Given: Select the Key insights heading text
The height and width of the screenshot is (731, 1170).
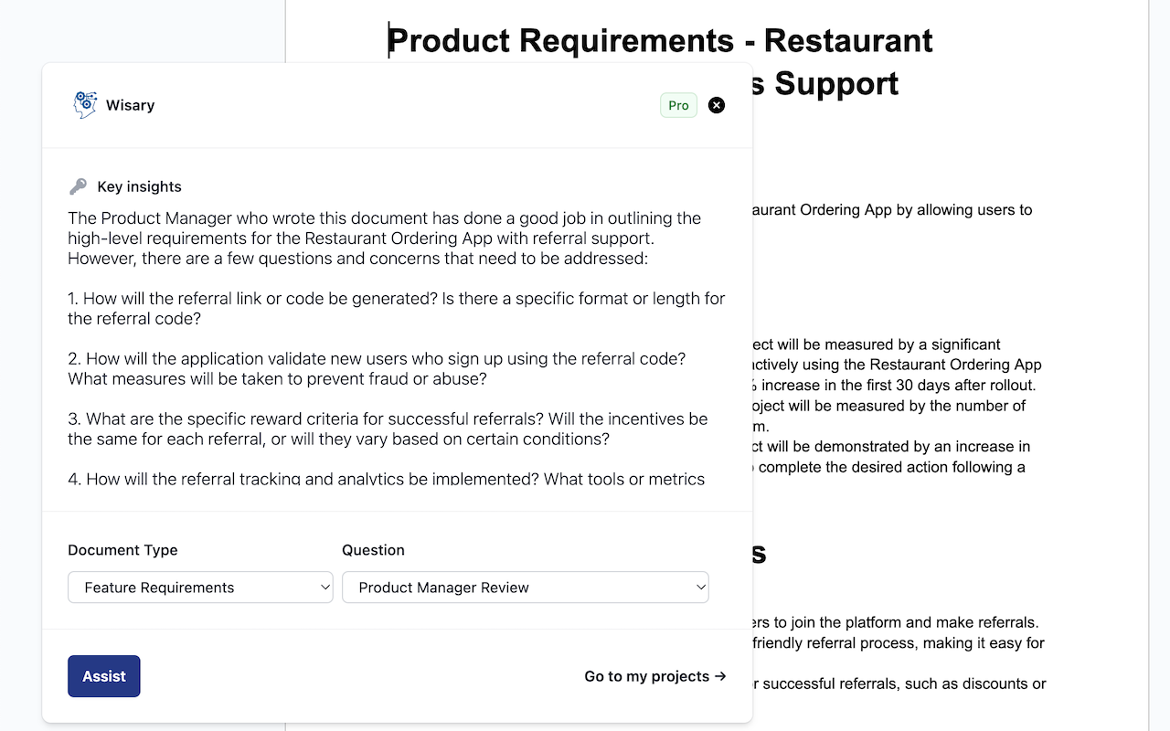Looking at the screenshot, I should tap(139, 186).
